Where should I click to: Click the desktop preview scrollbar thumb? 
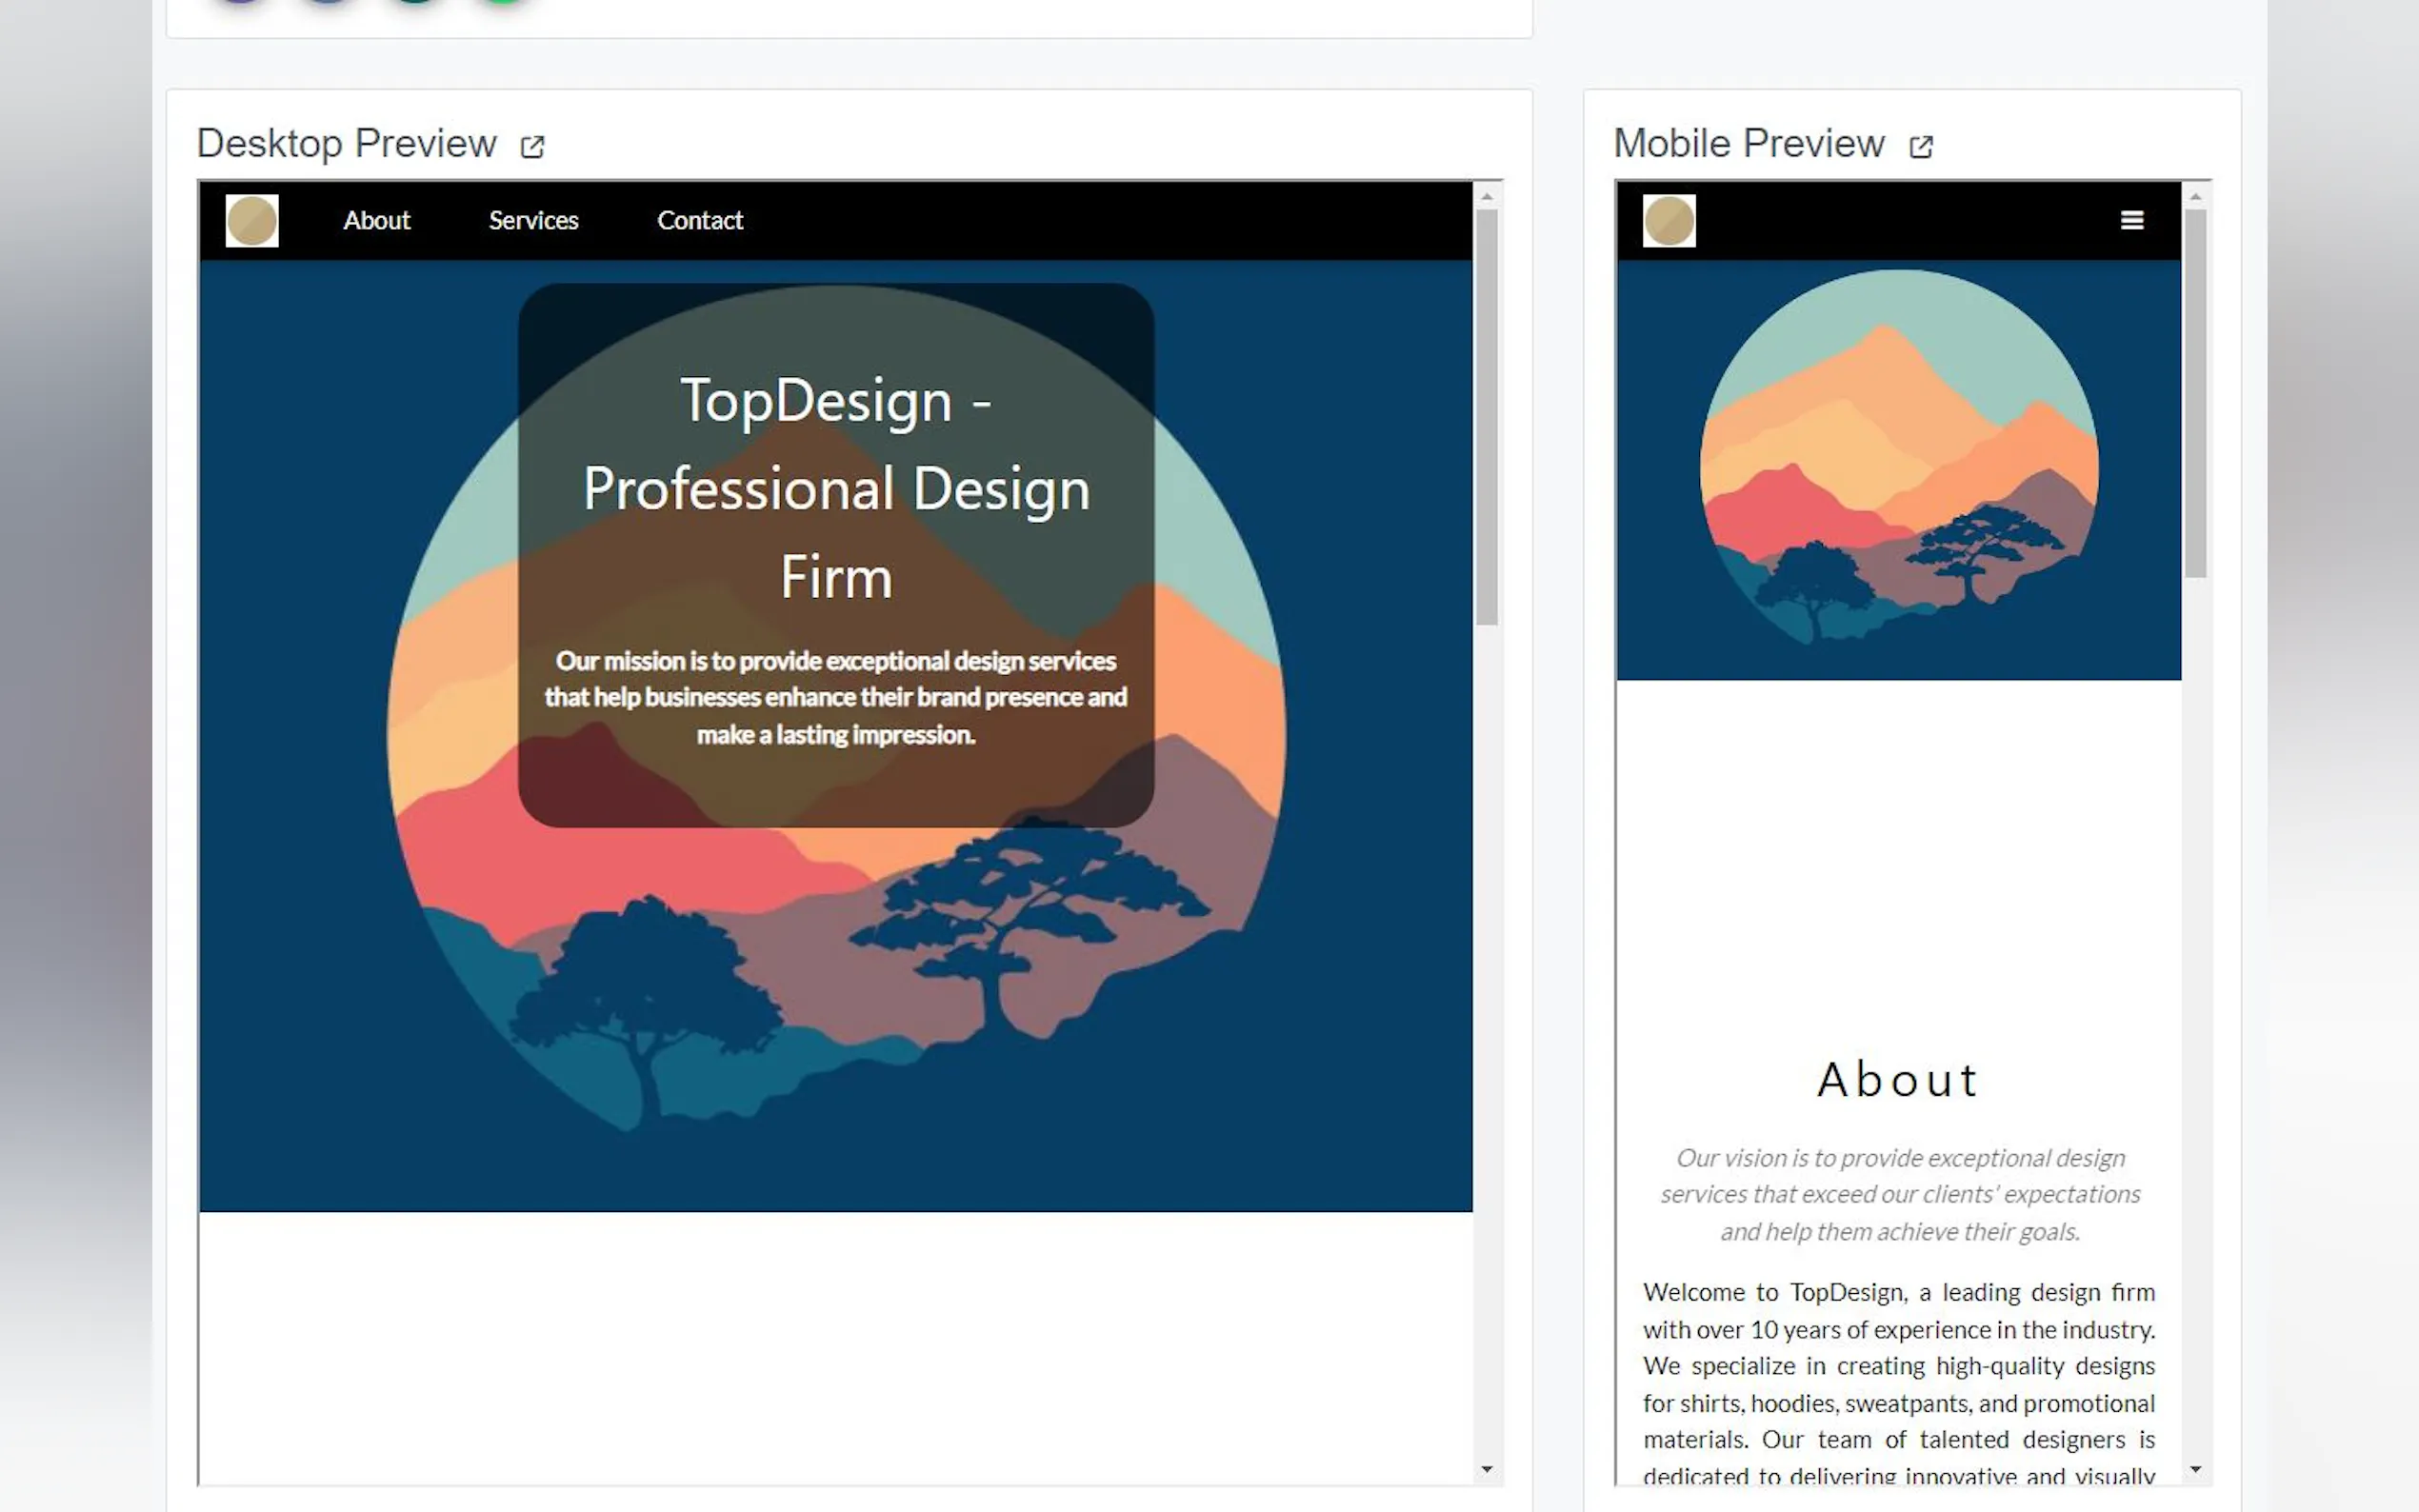tap(1486, 416)
